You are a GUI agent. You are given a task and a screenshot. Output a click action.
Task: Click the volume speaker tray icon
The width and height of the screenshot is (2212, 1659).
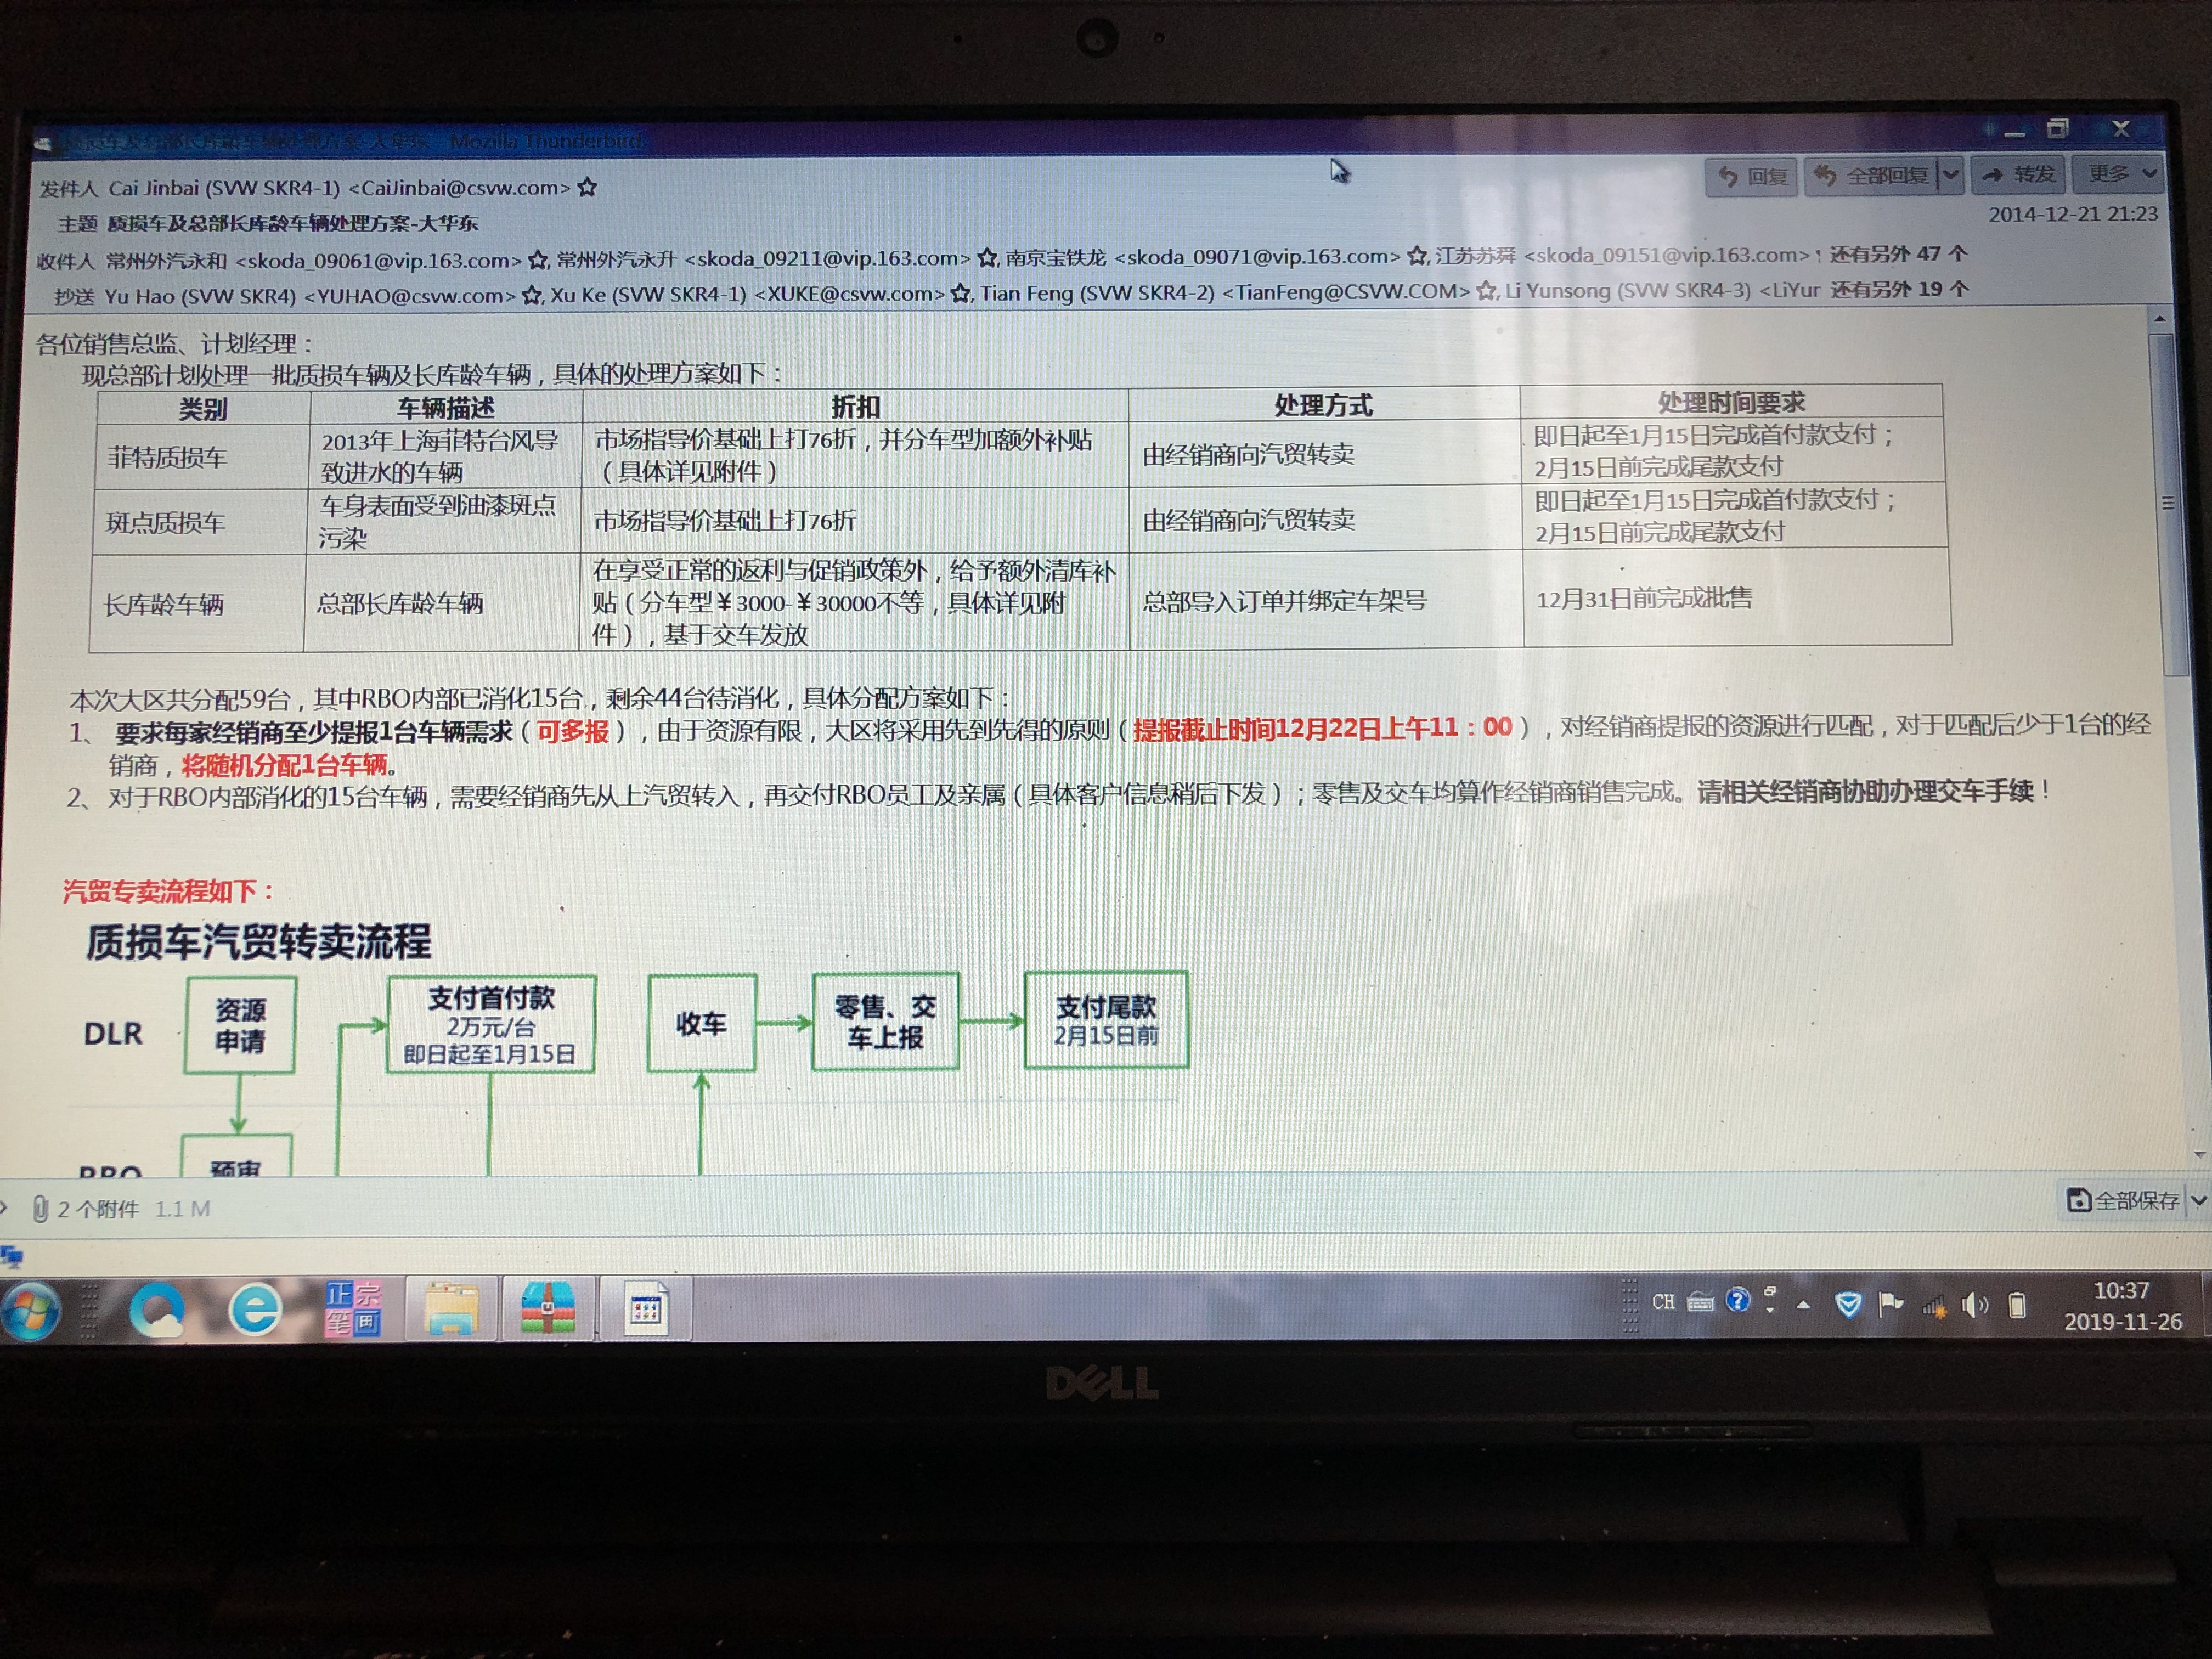click(1974, 1304)
